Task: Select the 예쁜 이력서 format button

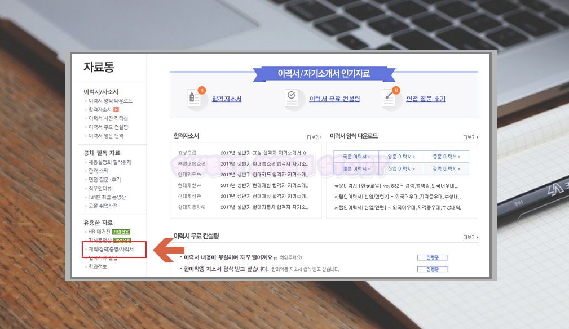Action: pyautogui.click(x=356, y=169)
